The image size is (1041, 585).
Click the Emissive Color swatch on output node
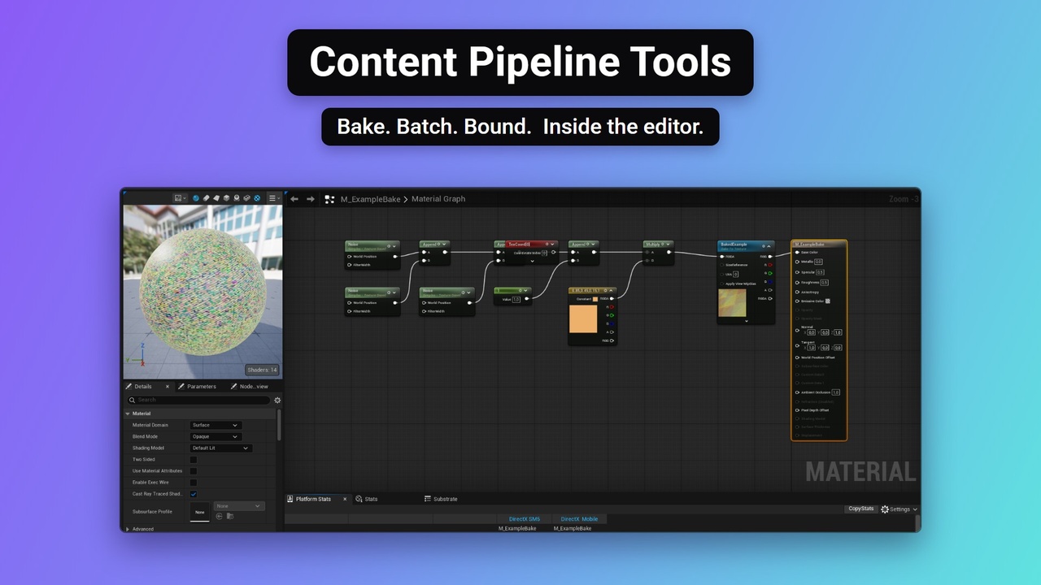click(x=828, y=301)
